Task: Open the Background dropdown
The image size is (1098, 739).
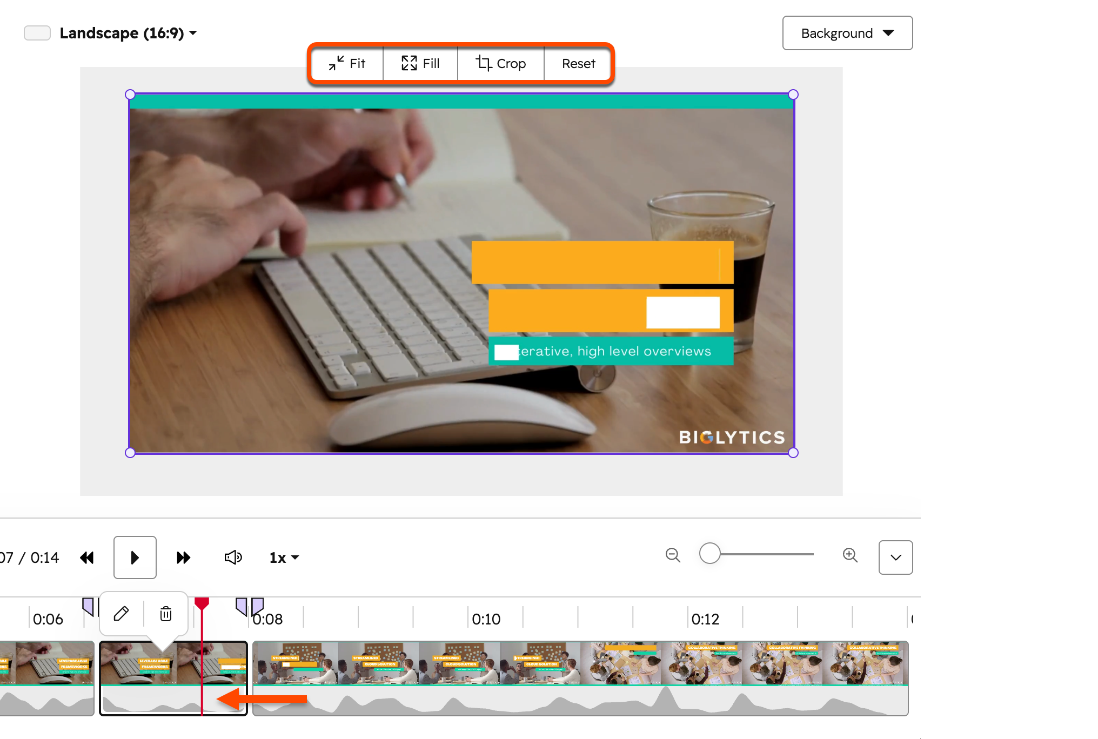Action: tap(847, 33)
